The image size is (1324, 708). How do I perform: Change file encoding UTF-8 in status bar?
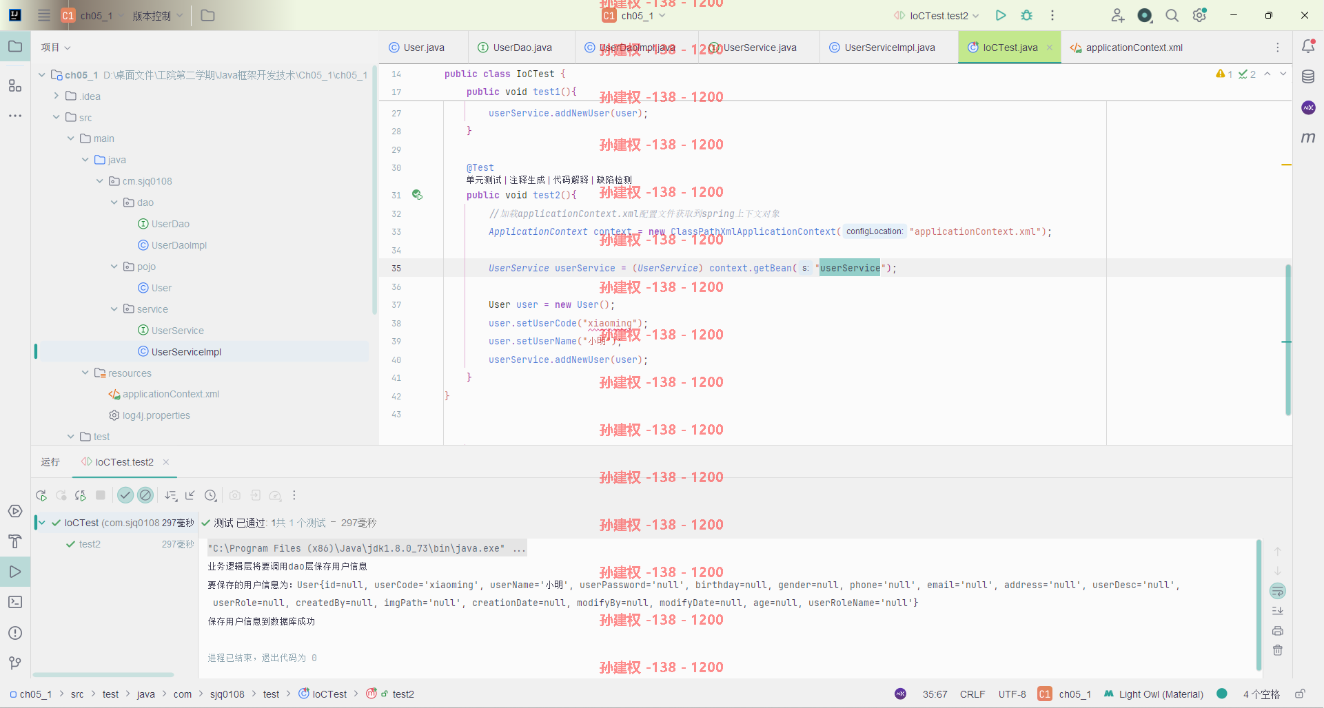tap(1012, 694)
